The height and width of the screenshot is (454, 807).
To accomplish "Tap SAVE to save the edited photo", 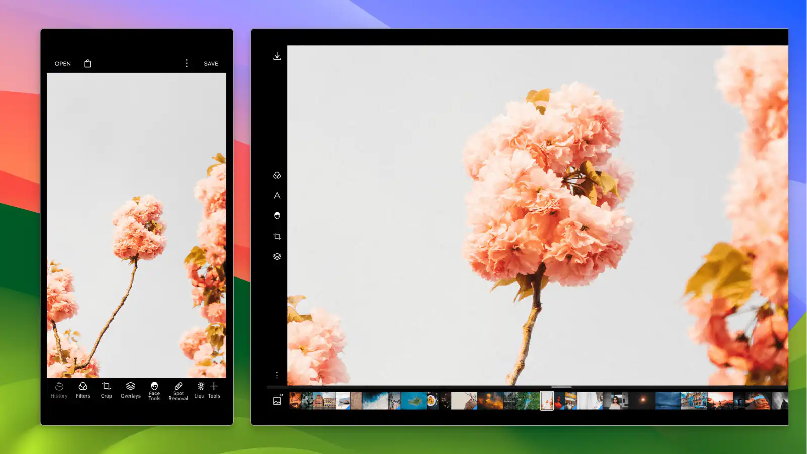I will pos(211,63).
